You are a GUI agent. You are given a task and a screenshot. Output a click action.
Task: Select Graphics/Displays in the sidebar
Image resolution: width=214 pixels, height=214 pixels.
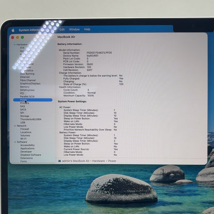30,83
